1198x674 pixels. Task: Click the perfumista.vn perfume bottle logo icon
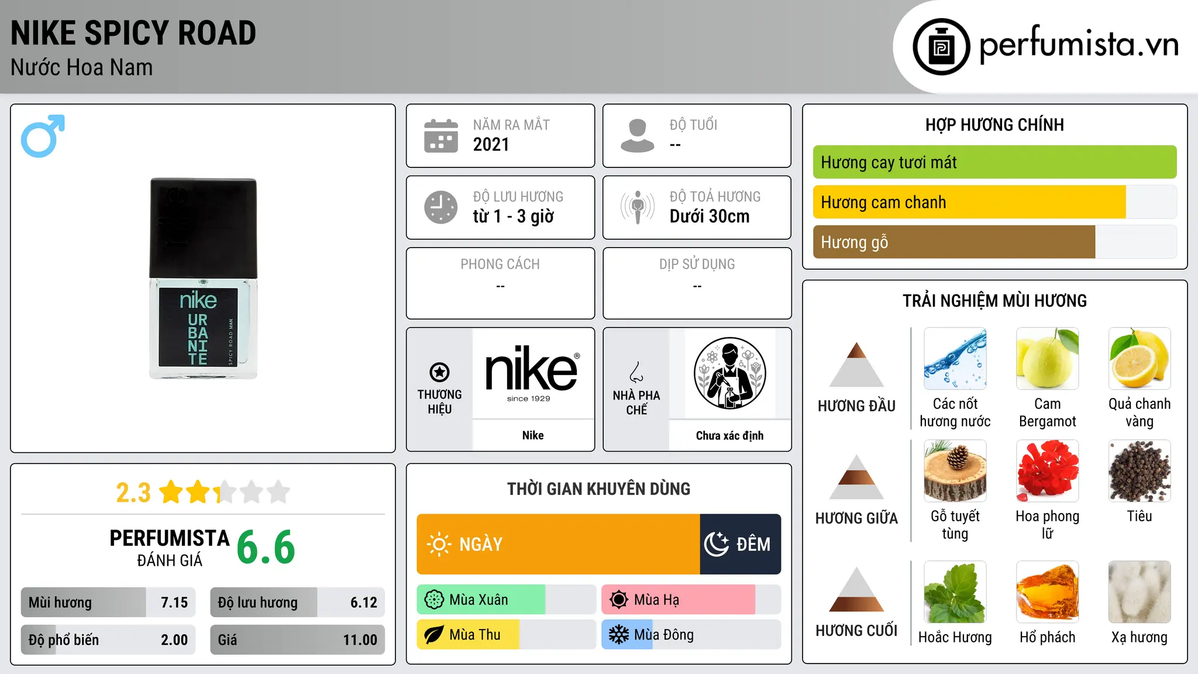pyautogui.click(x=941, y=47)
